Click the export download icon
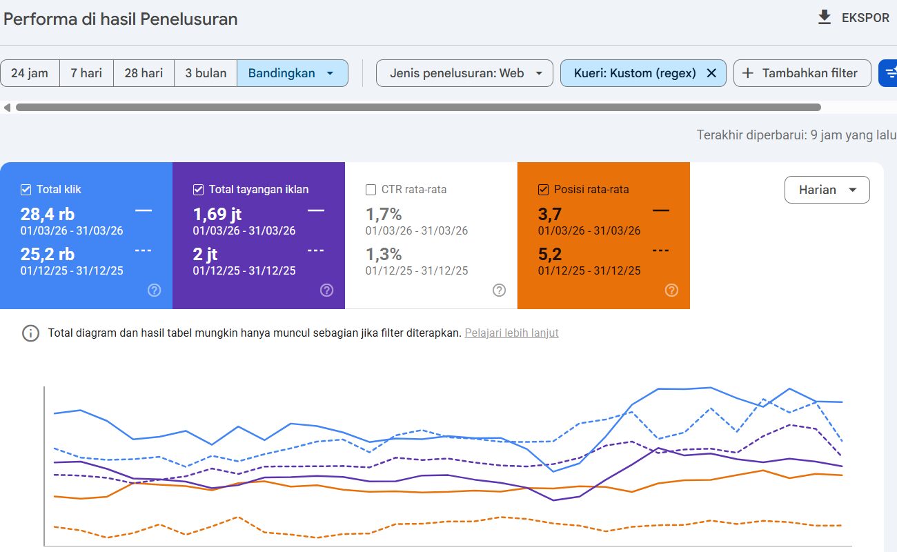Viewport: 897px width, 552px height. coord(825,17)
